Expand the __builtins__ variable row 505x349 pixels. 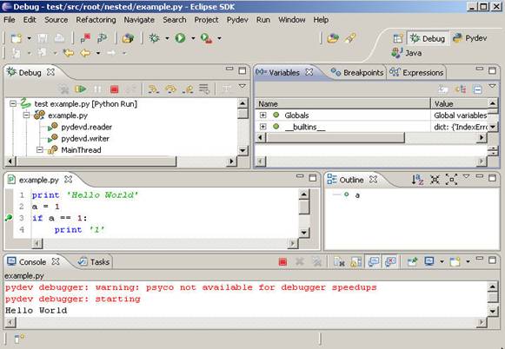click(x=262, y=127)
